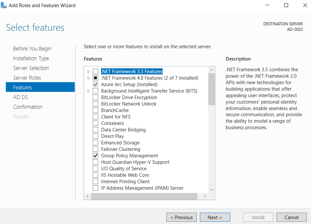Expand .NET Framework 4.8 Features node

click(88, 78)
